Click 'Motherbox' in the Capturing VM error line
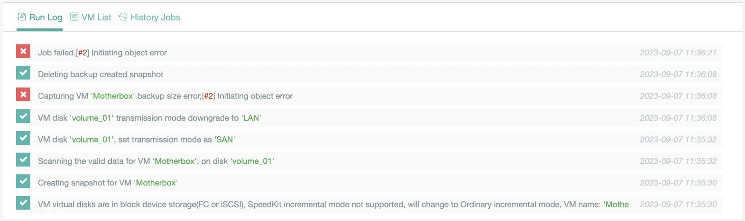 (113, 96)
